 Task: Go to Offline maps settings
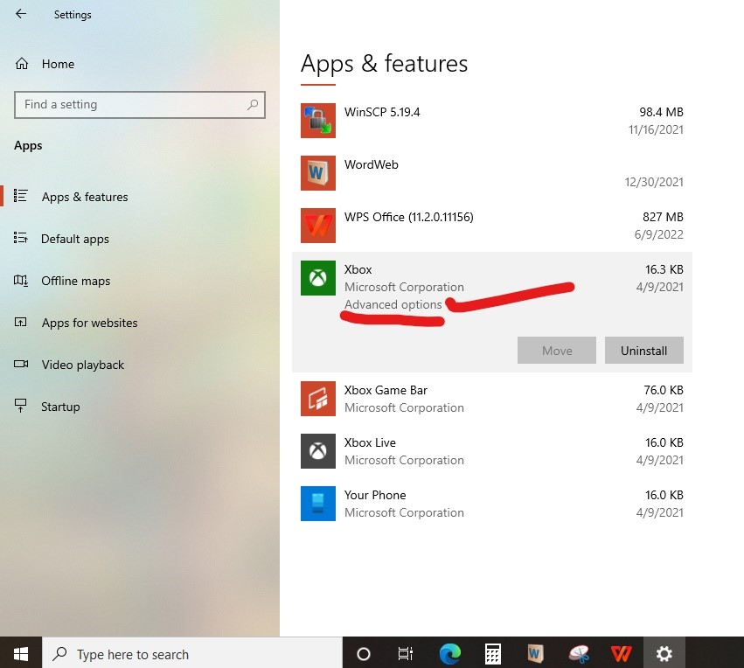[x=76, y=281]
